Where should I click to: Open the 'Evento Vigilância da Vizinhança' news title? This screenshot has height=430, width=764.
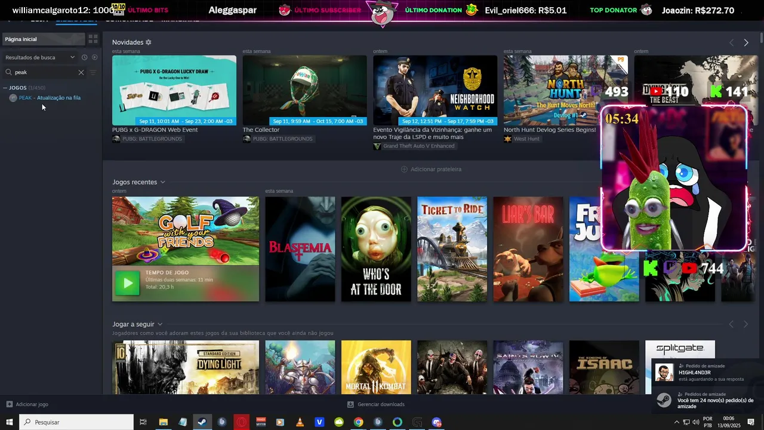point(433,133)
